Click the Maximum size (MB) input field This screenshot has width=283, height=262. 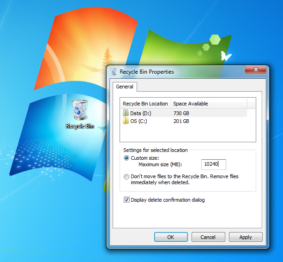[213, 164]
